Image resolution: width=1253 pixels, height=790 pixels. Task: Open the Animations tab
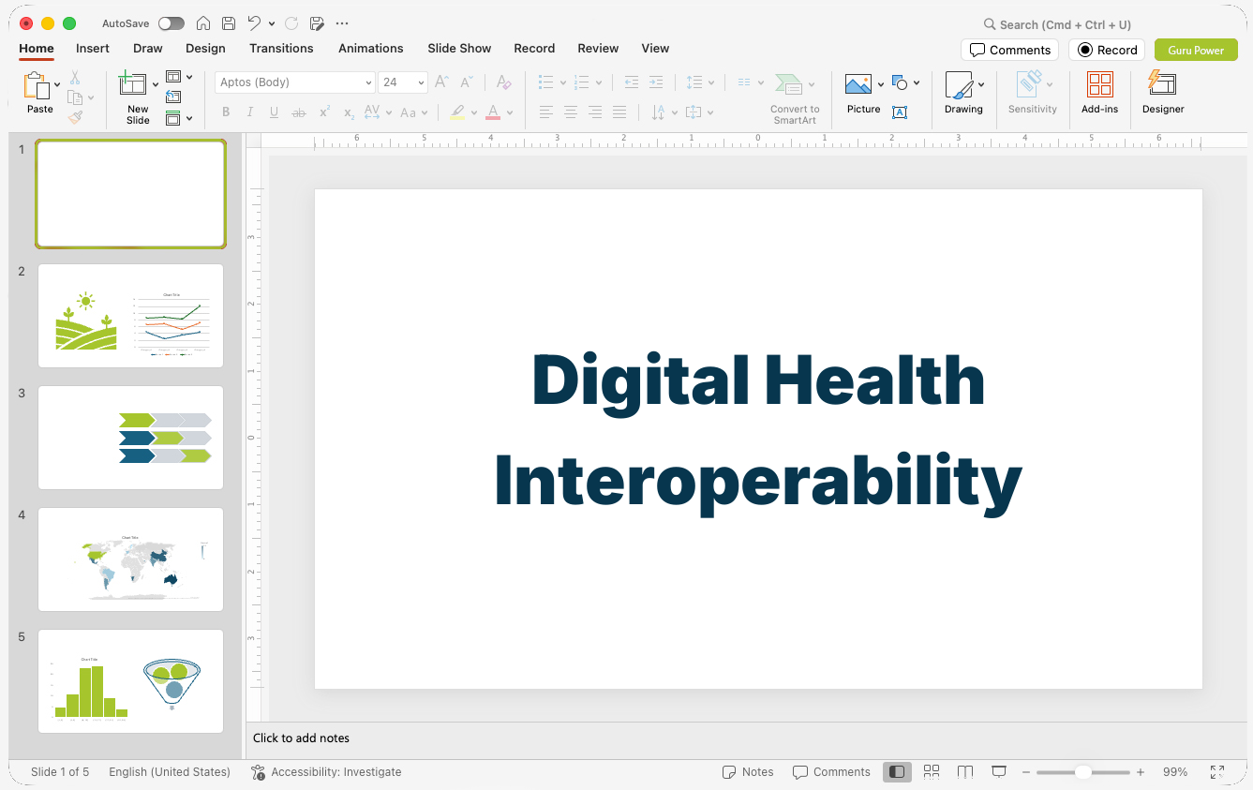coord(371,48)
